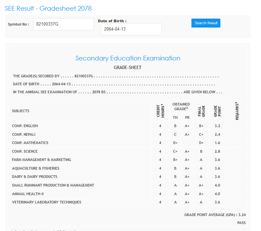Select SMALL RUMINANT PRODUCTION & MANAGEMENT subject
Screen dimensions: 261x231
pyautogui.click(x=53, y=185)
